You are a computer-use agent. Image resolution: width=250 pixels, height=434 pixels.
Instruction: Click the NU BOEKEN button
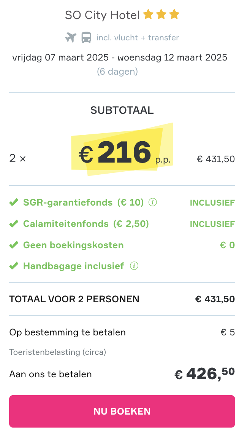coord(122,411)
